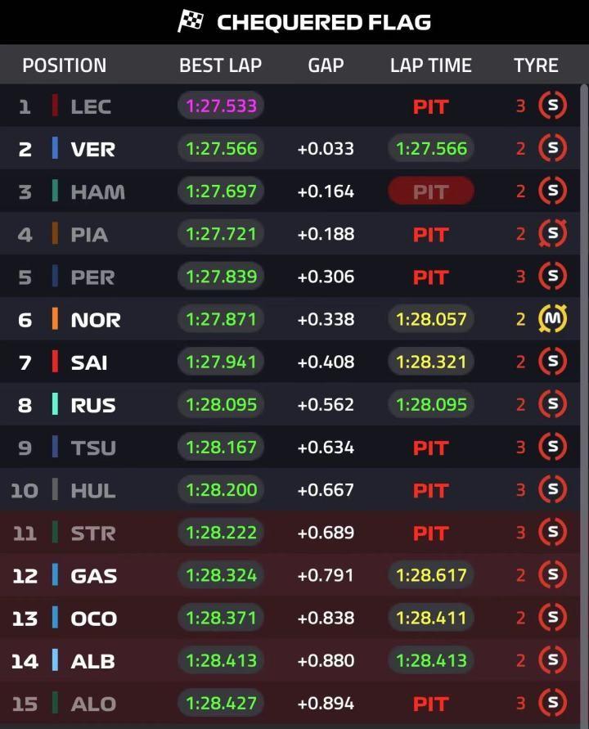Click Russell's teal team colour bar
This screenshot has width=589, height=729.
point(55,404)
